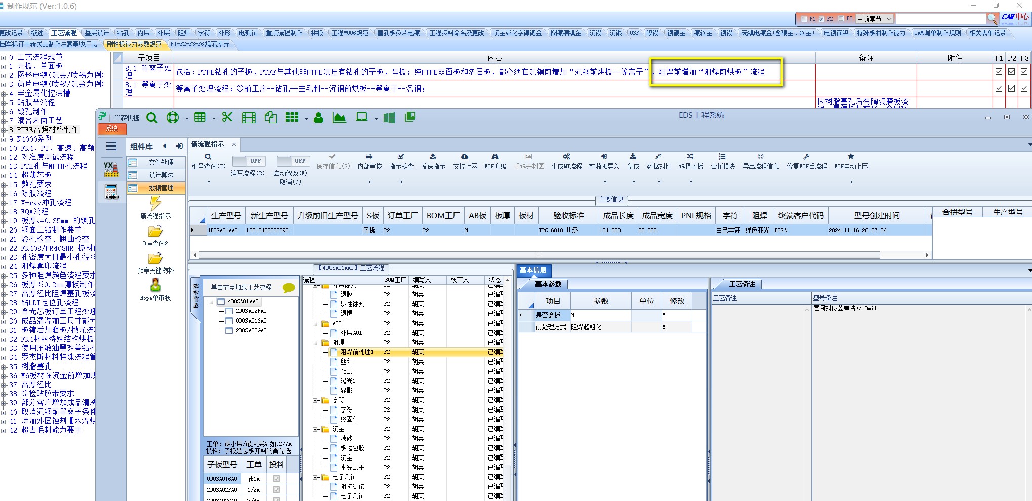Image resolution: width=1032 pixels, height=501 pixels.
Task: Click the 文控上网 cloud upload button
Action: [x=465, y=162]
